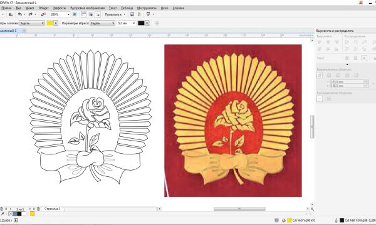This screenshot has width=376, height=225.
Task: Click the yellow swatch in document palette
Action: pyautogui.click(x=32, y=214)
